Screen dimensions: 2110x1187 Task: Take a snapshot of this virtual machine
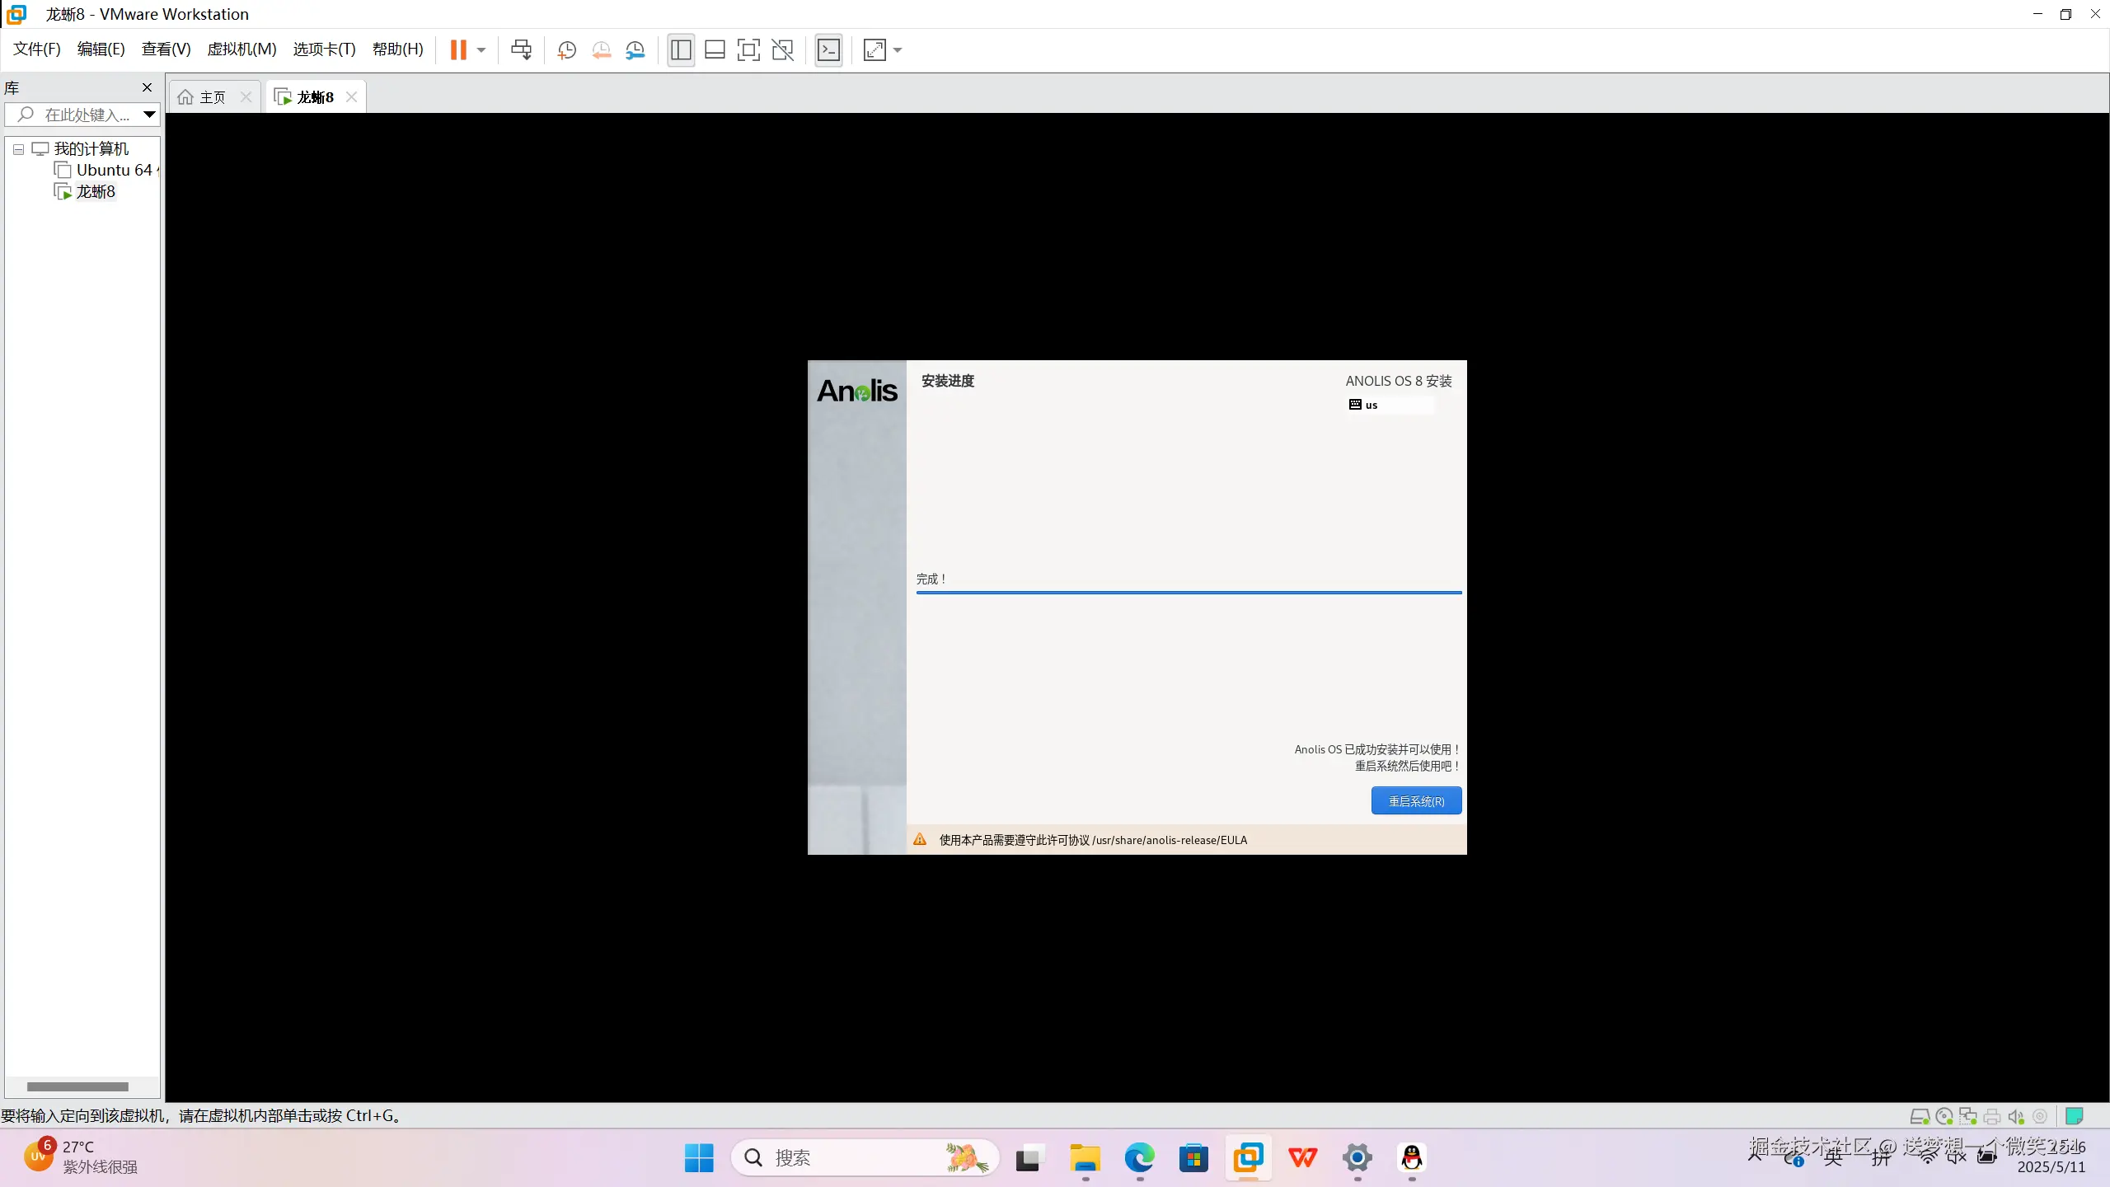tap(566, 49)
